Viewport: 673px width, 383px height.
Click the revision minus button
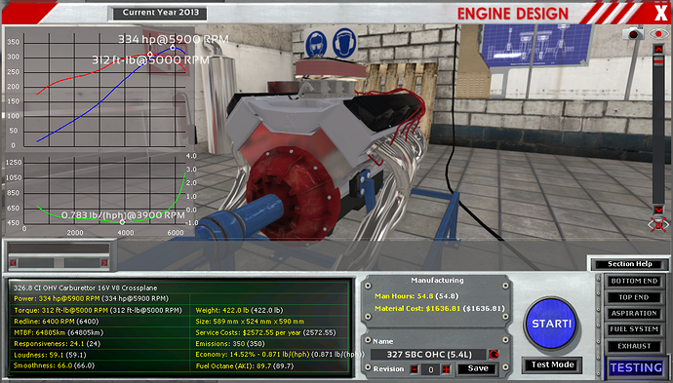tap(415, 368)
